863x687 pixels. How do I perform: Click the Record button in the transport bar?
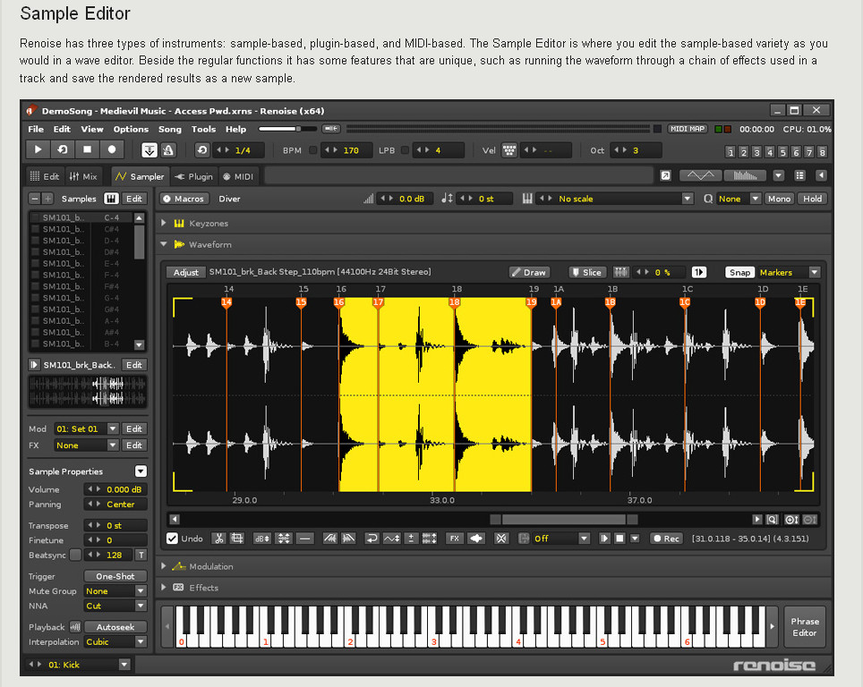(x=112, y=149)
